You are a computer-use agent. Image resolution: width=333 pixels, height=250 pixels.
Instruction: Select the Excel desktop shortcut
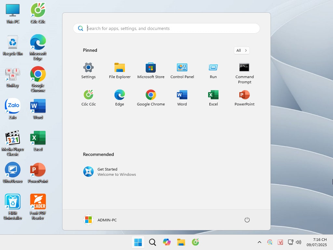point(38,141)
